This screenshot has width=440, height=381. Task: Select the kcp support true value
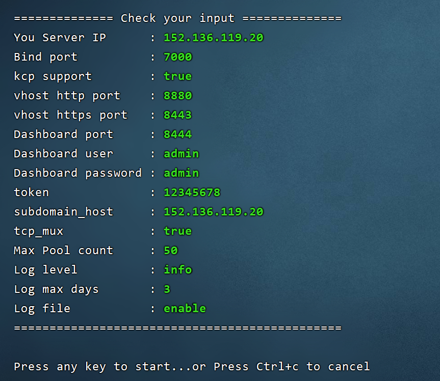click(x=178, y=76)
